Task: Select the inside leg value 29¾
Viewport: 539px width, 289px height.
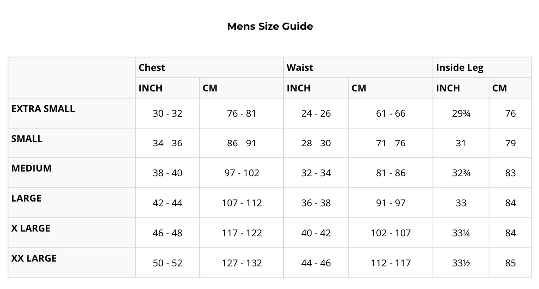Action: (461, 113)
